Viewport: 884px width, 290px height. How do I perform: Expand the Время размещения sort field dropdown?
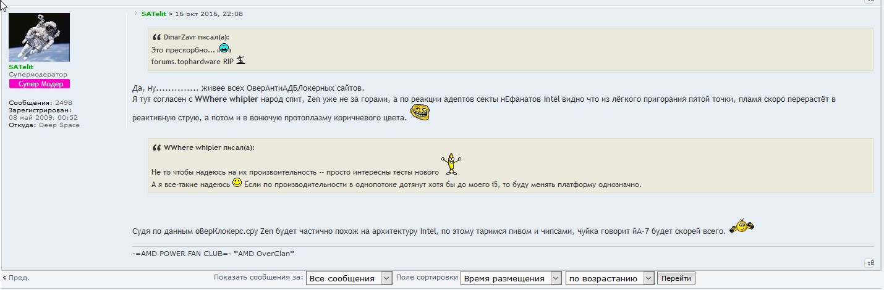(511, 278)
